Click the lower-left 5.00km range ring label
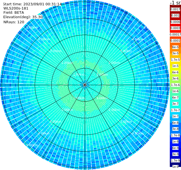Viewport: 181px width, 170px height. (32, 145)
